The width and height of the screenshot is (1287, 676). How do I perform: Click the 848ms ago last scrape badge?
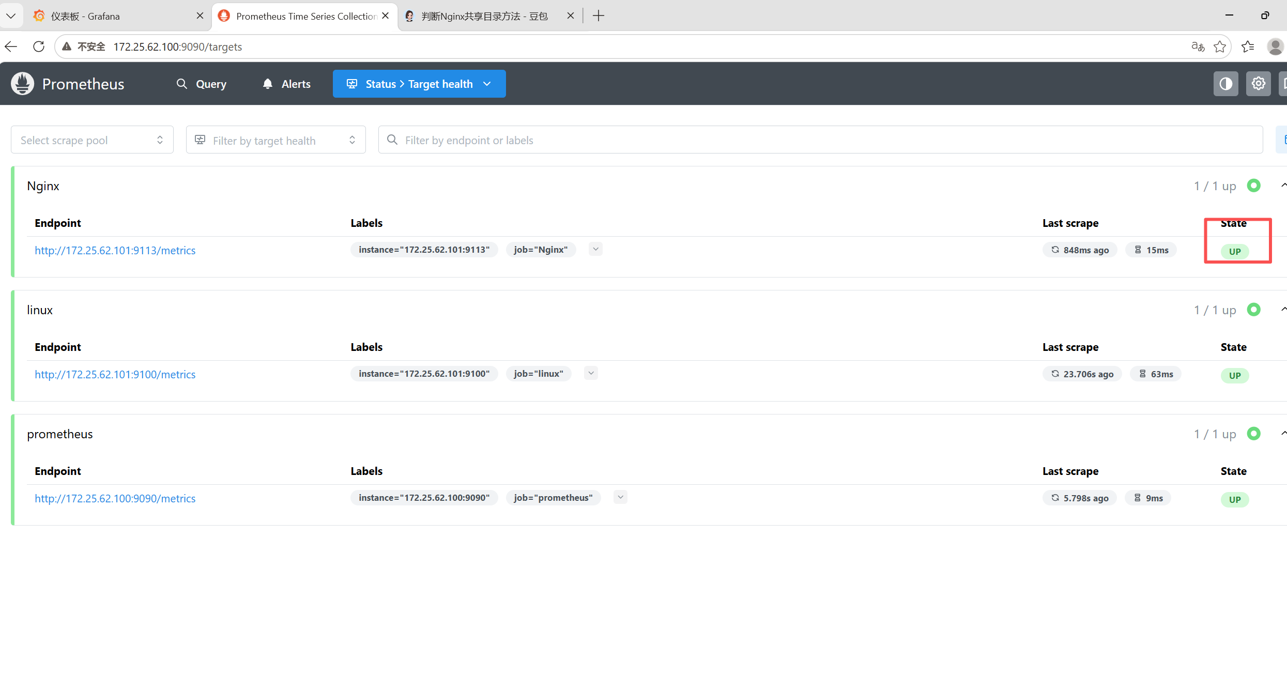1080,250
